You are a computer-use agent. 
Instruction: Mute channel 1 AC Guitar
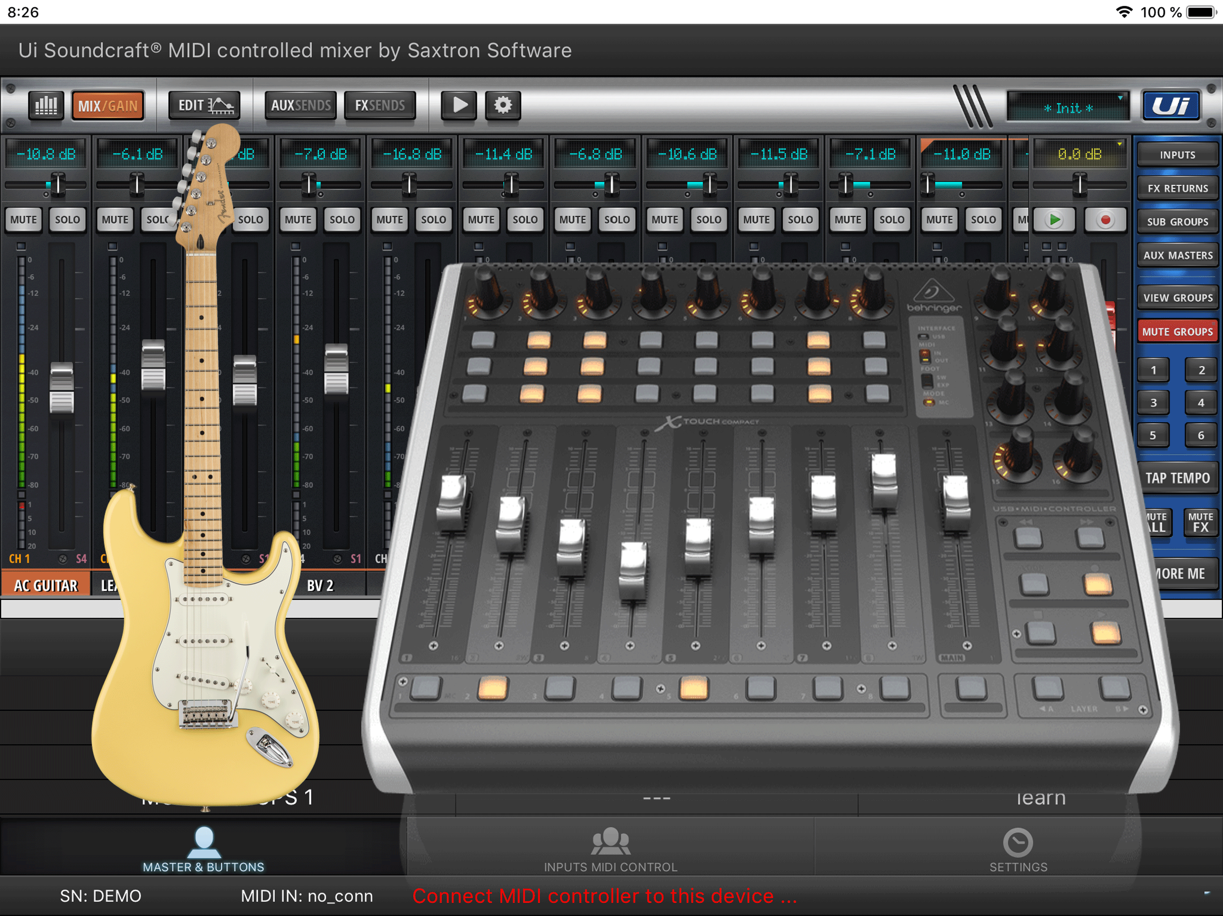coord(24,220)
